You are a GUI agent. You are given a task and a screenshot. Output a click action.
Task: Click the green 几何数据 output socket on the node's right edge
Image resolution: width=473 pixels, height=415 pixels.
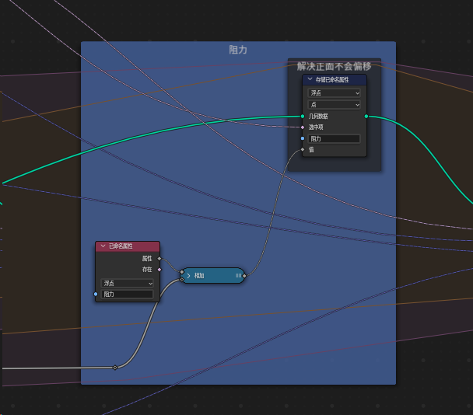click(366, 117)
